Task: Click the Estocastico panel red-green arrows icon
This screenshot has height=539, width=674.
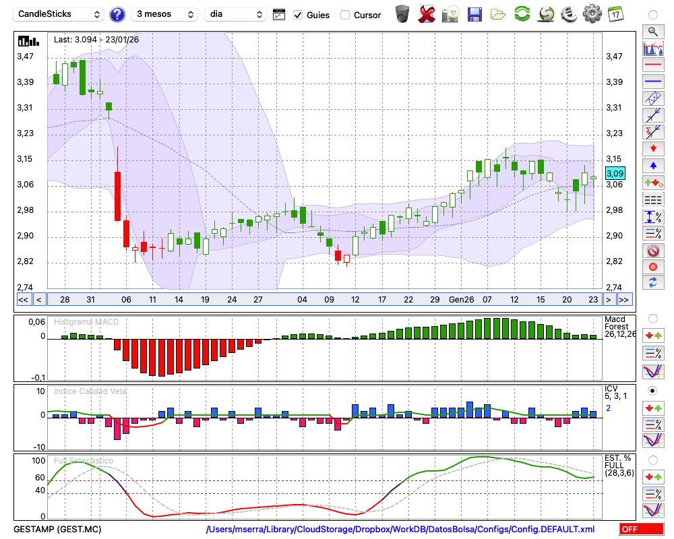Action: [x=653, y=476]
